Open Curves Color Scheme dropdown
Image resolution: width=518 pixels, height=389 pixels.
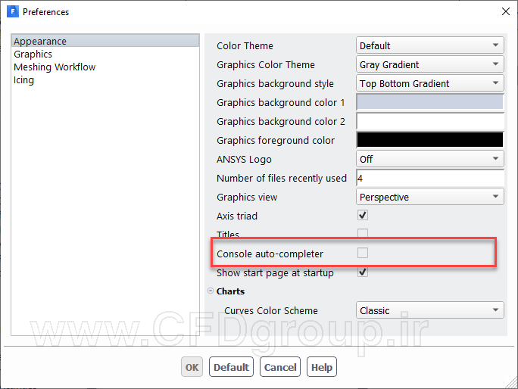tap(430, 310)
